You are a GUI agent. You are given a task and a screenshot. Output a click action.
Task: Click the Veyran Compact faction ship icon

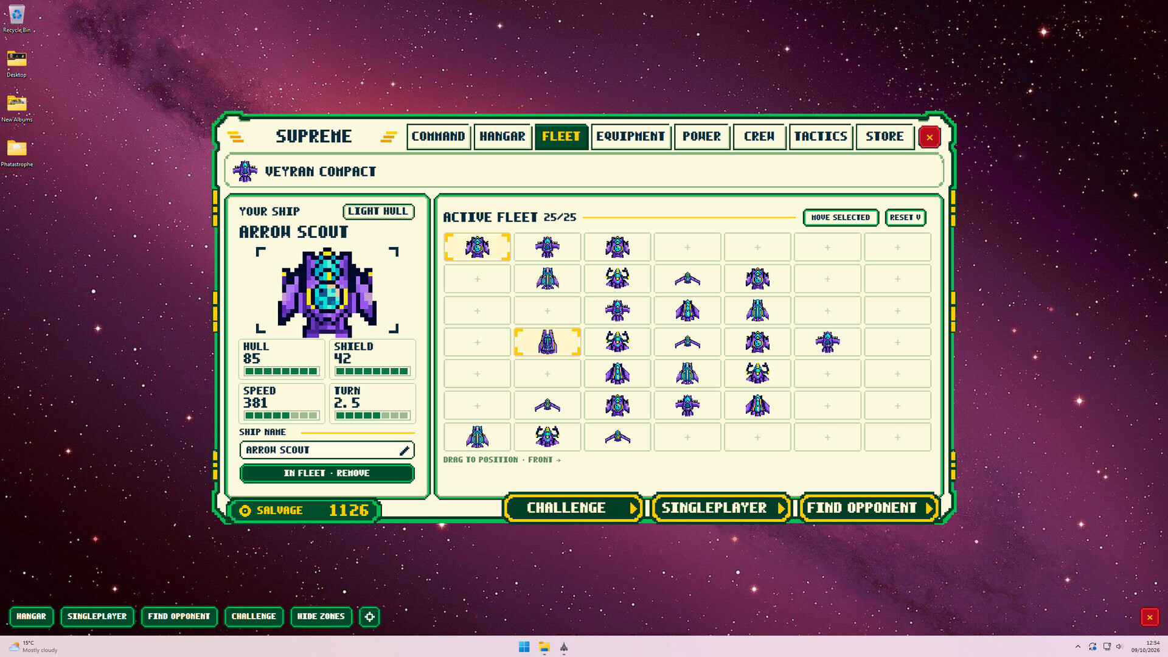click(x=245, y=171)
